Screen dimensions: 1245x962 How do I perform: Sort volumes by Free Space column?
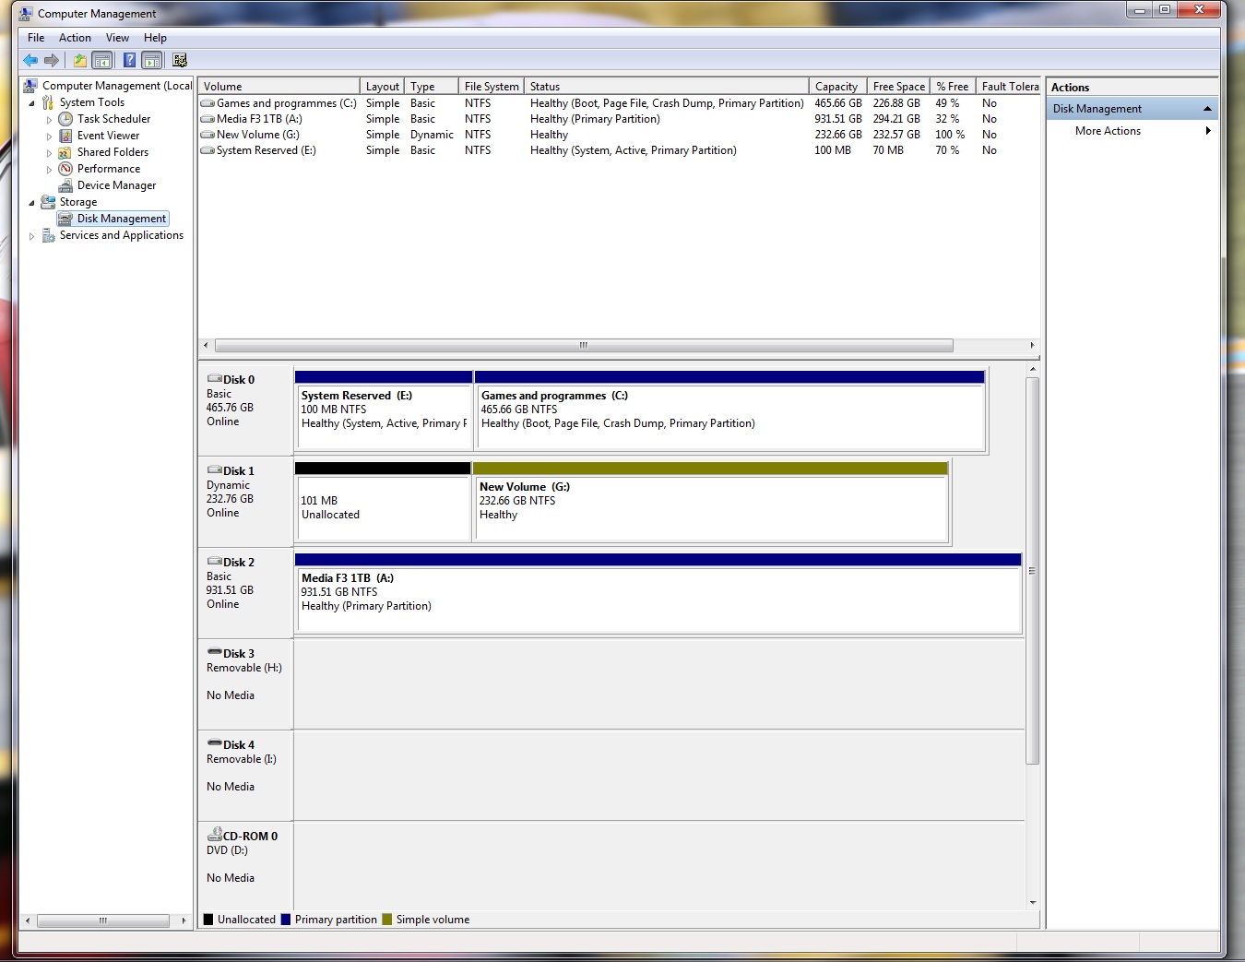coord(898,86)
